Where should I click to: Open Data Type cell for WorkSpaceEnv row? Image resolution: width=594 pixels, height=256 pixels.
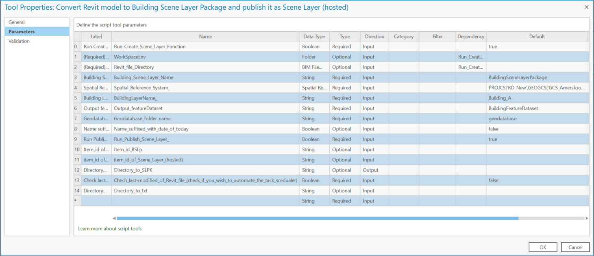(x=314, y=57)
